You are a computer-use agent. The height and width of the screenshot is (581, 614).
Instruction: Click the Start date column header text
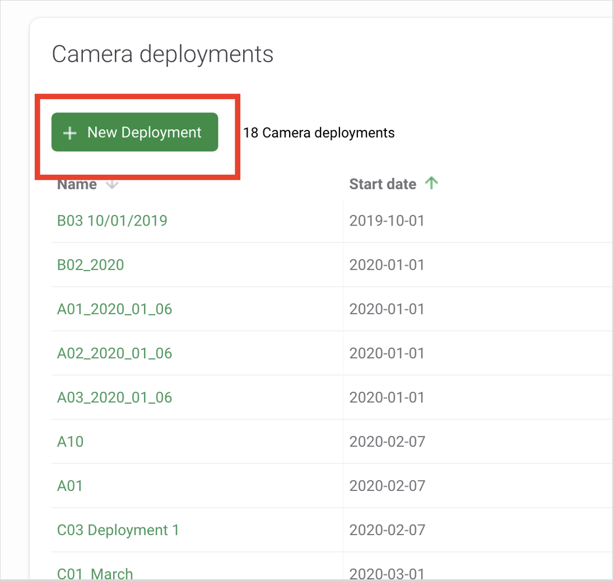tap(383, 184)
